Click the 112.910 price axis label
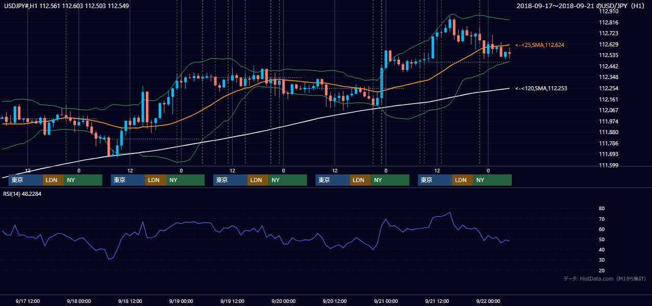 pyautogui.click(x=608, y=11)
